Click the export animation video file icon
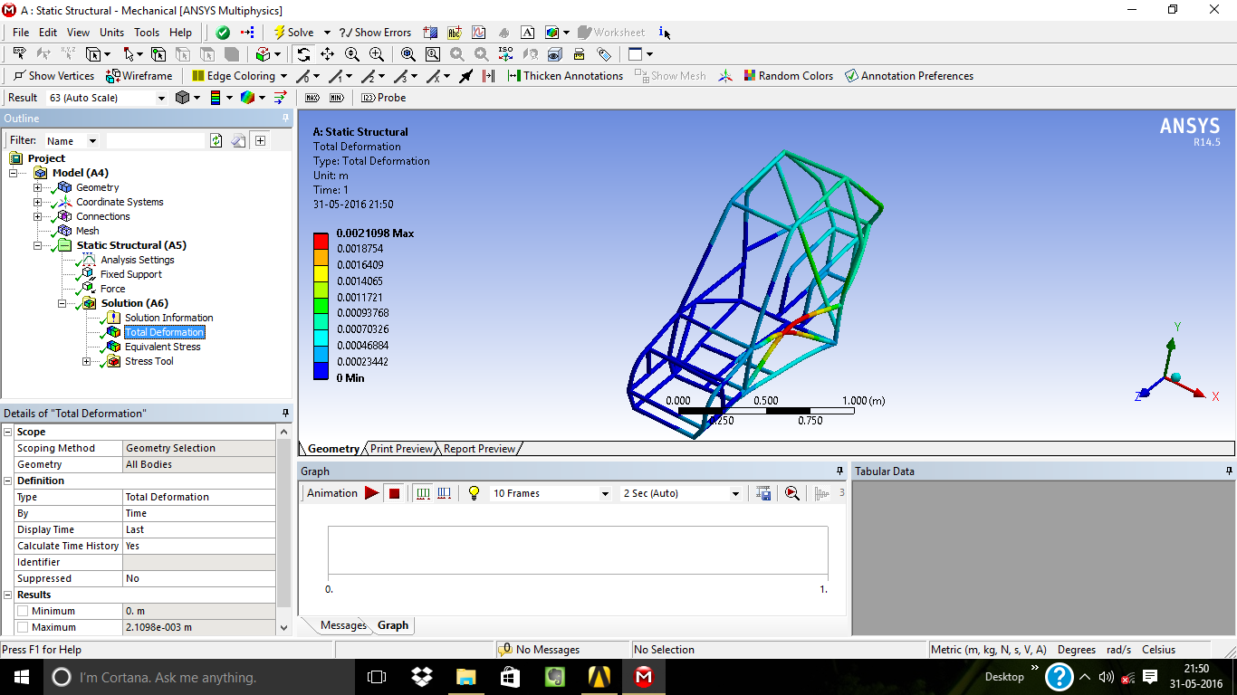Screen dimensions: 1237x695 coord(764,493)
